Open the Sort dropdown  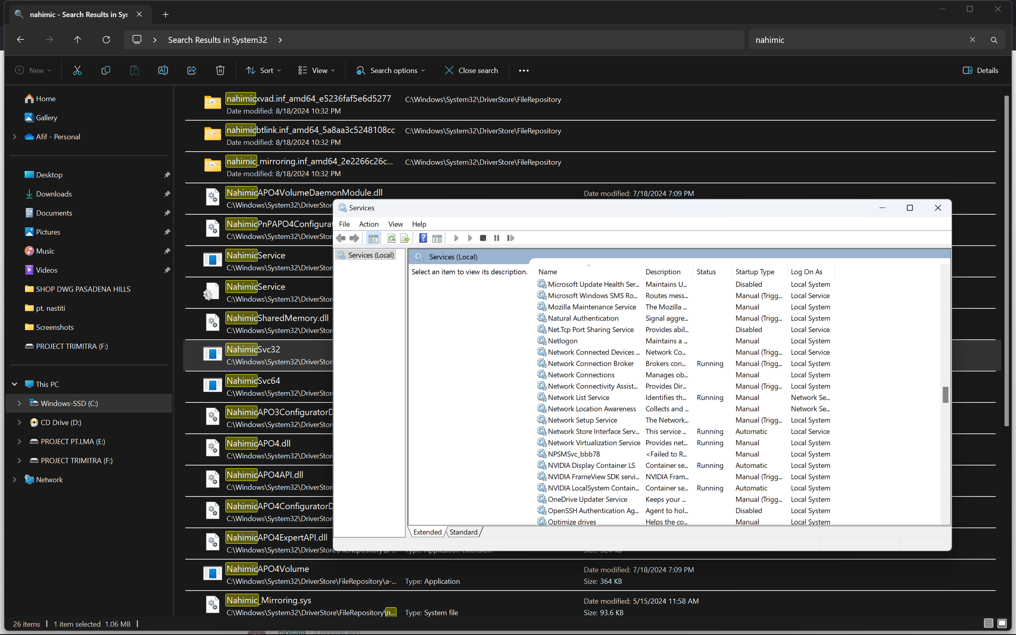coord(263,70)
